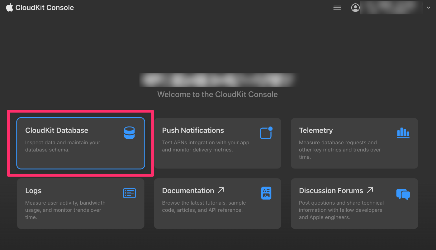Click 'Welcome to the CloudKit Console' heading
The height and width of the screenshot is (250, 436).
coord(217,94)
